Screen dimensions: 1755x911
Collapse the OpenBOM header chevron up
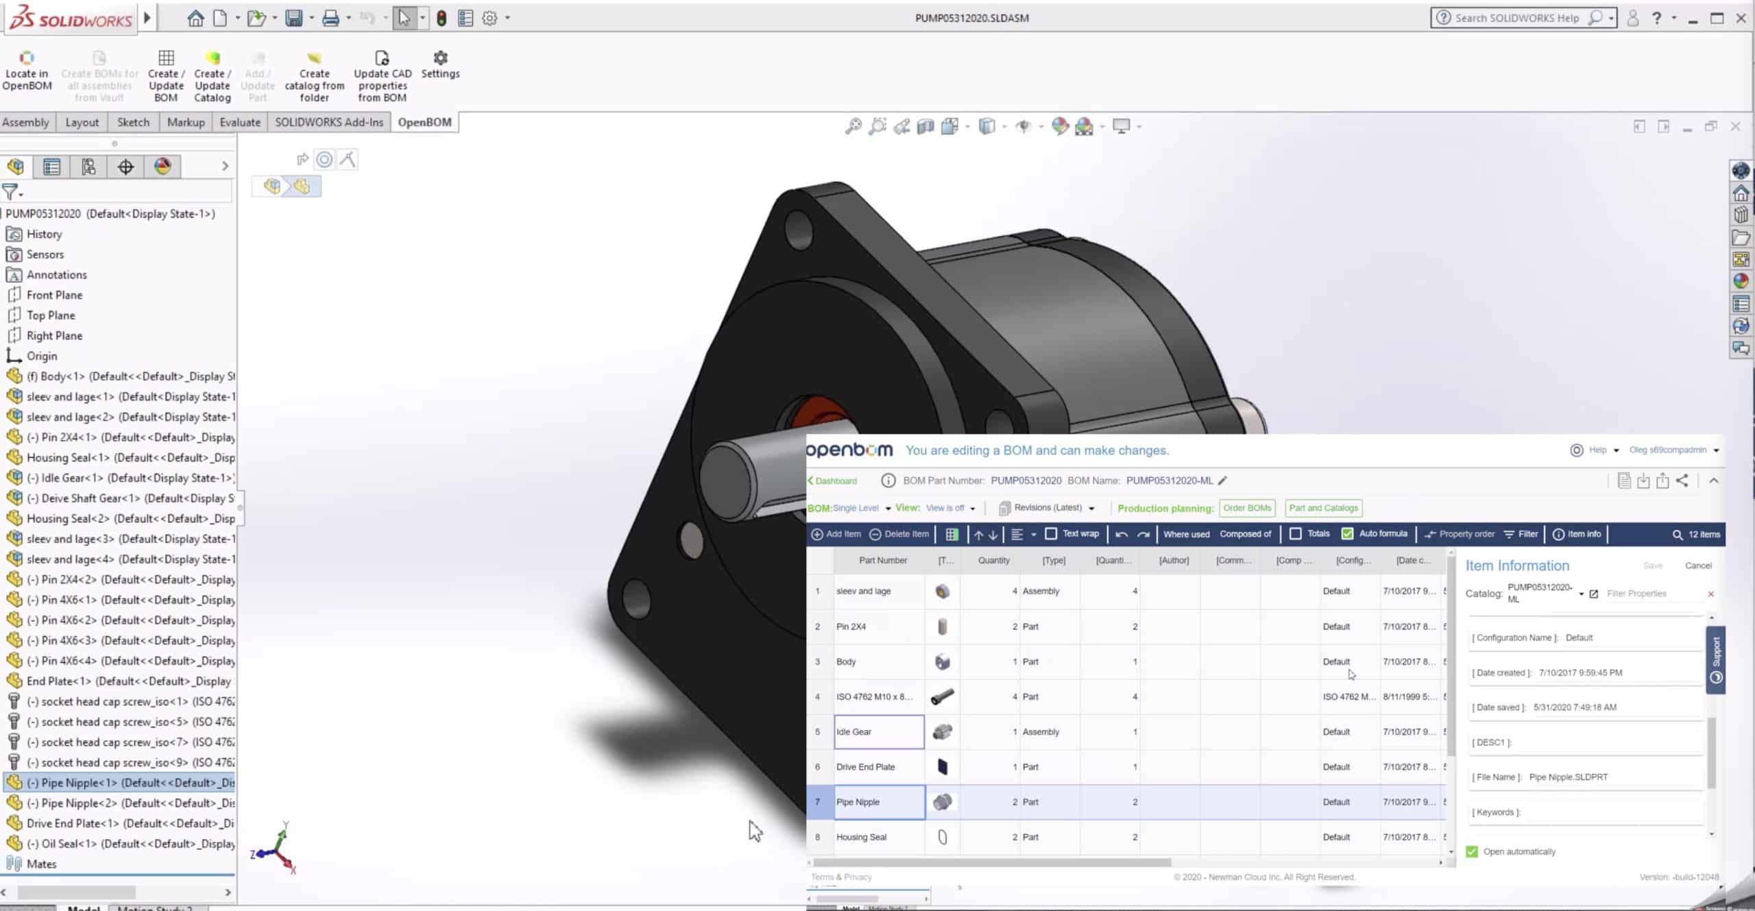point(1713,481)
